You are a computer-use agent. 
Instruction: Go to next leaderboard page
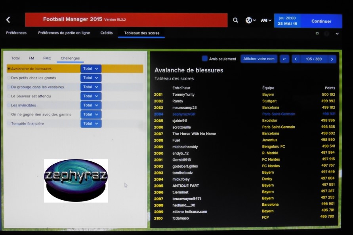tap(332, 59)
